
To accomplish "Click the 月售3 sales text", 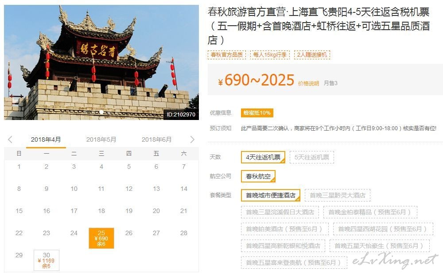I will (x=330, y=83).
